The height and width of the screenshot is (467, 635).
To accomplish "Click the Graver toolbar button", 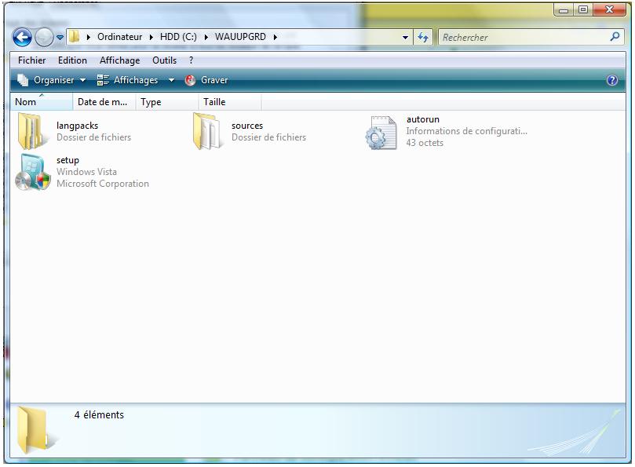I will pyautogui.click(x=206, y=80).
